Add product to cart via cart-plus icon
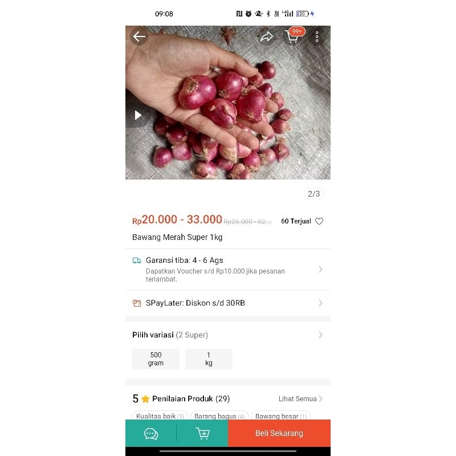Image resolution: width=456 pixels, height=456 pixels. click(202, 434)
